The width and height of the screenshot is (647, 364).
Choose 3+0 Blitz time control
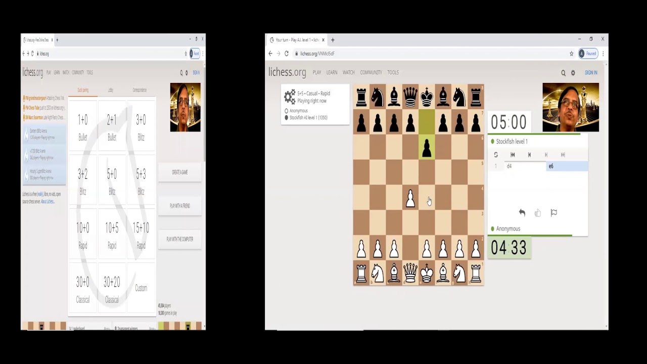pyautogui.click(x=141, y=126)
